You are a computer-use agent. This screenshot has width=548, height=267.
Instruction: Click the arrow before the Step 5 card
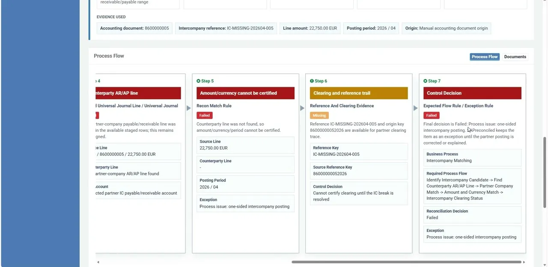pos(189,108)
